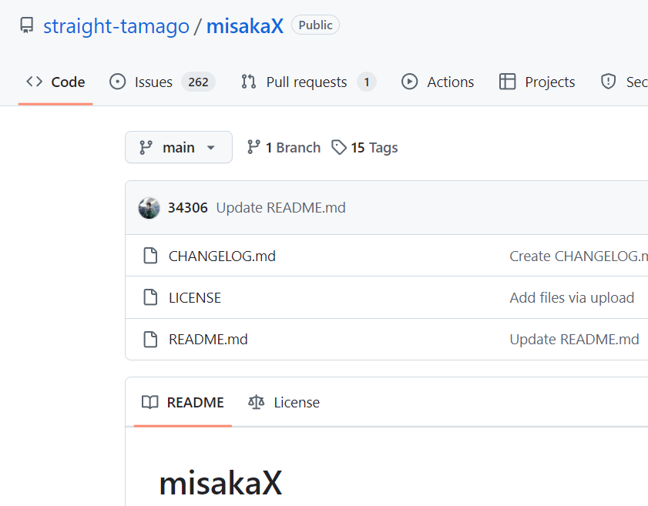The width and height of the screenshot is (648, 506).
Task: Click the Security shield icon
Action: coord(609,82)
